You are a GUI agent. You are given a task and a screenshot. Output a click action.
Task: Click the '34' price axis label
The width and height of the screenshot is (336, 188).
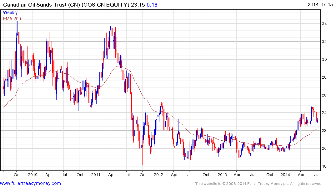coord(324,24)
